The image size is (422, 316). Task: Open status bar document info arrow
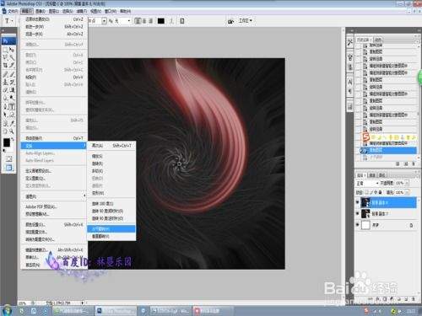[83, 303]
